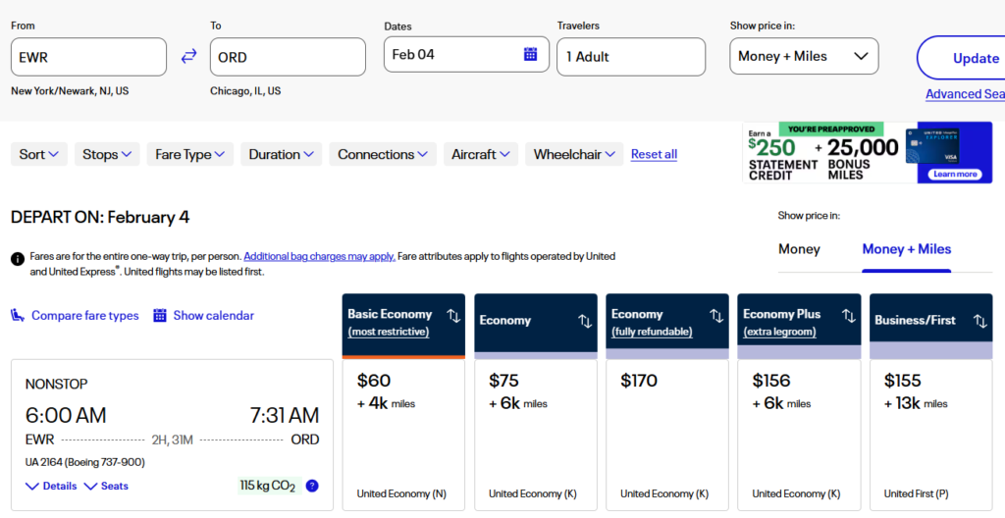Select the Money + Miles tab
Screen dimensions: 1005x518
coord(906,249)
